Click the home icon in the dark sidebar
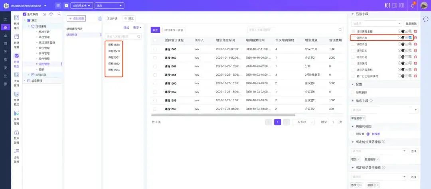 coord(6,19)
